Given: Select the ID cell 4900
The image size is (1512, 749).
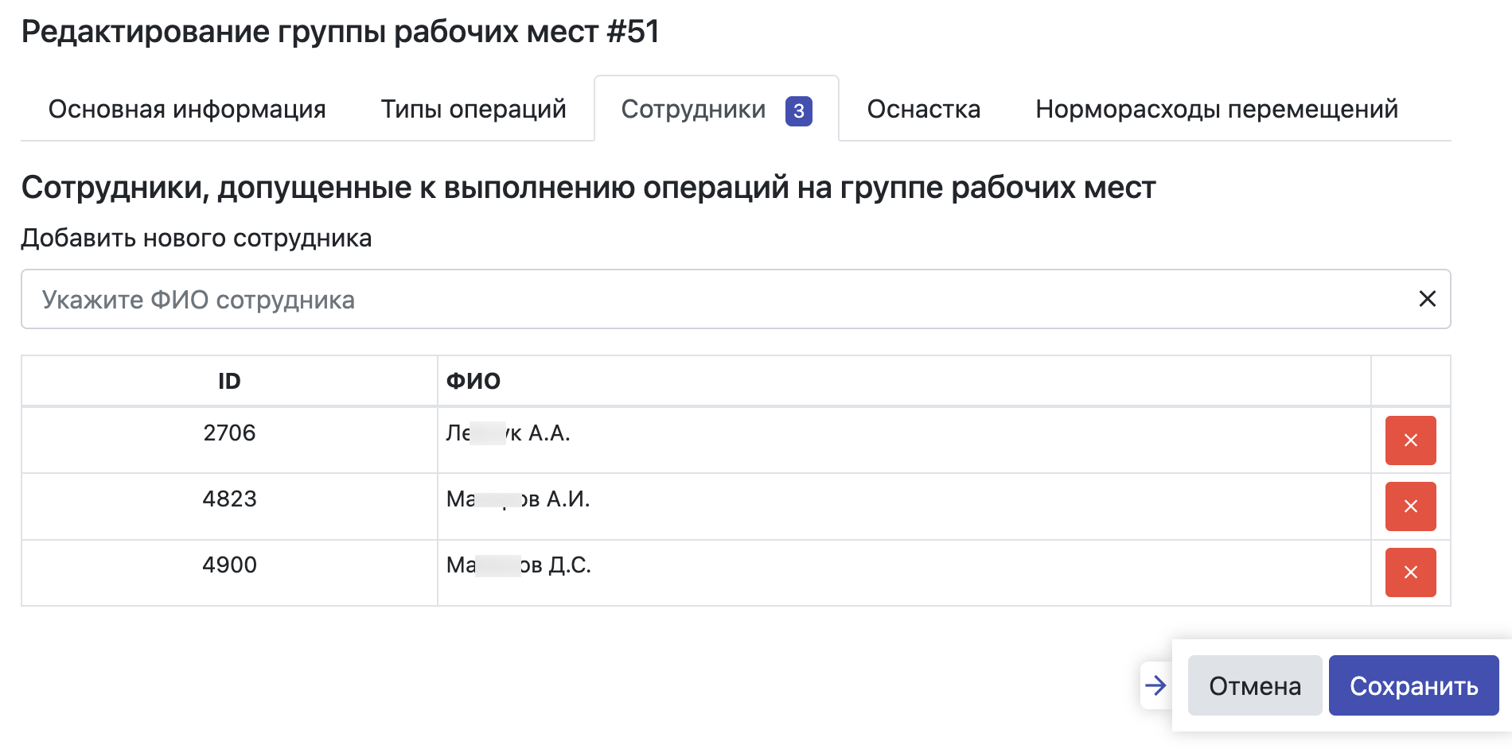Looking at the screenshot, I should coord(229,565).
